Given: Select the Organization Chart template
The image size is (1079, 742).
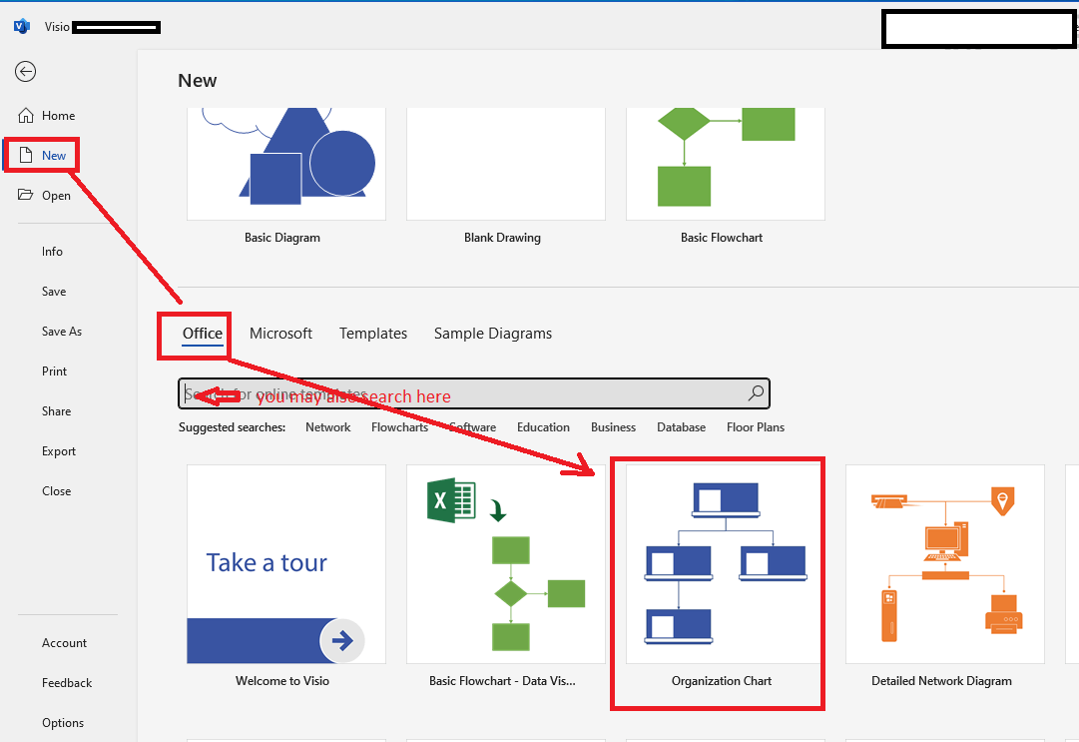Looking at the screenshot, I should (726, 564).
